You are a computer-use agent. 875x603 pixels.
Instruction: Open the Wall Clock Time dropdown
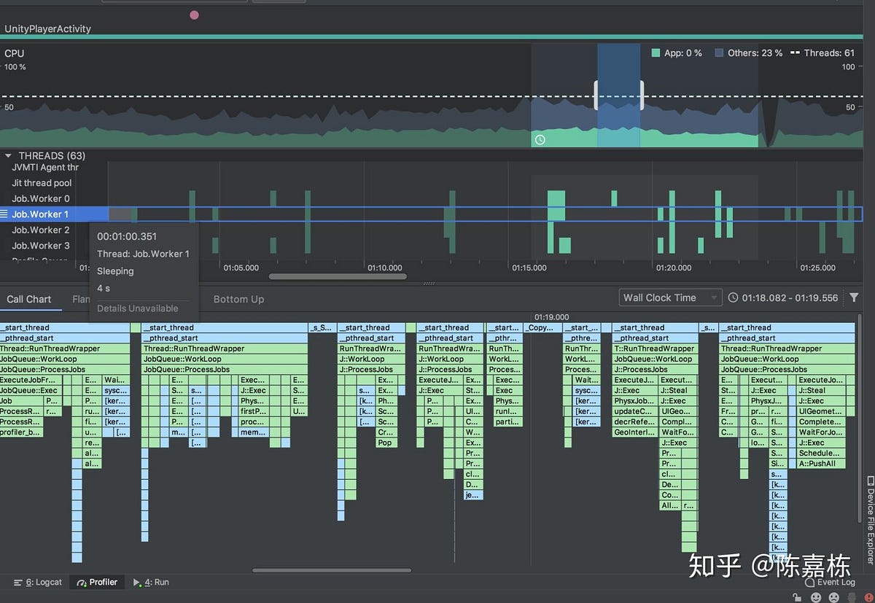tap(669, 297)
